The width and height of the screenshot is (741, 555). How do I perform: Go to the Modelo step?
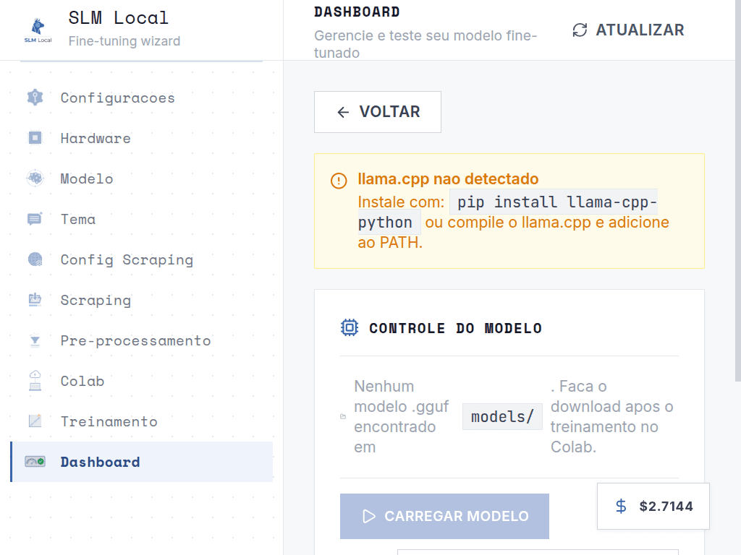[87, 178]
